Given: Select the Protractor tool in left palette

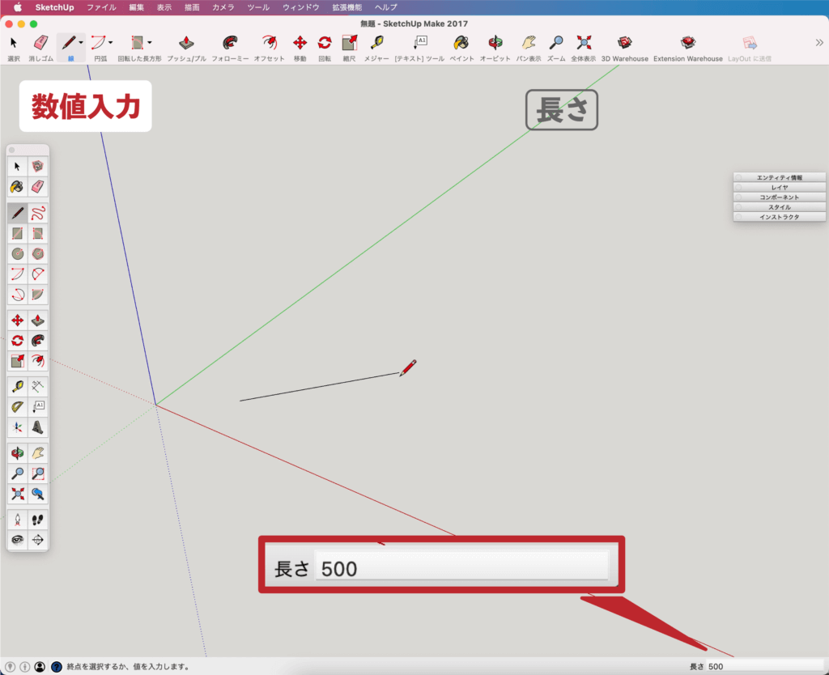Looking at the screenshot, I should [17, 406].
